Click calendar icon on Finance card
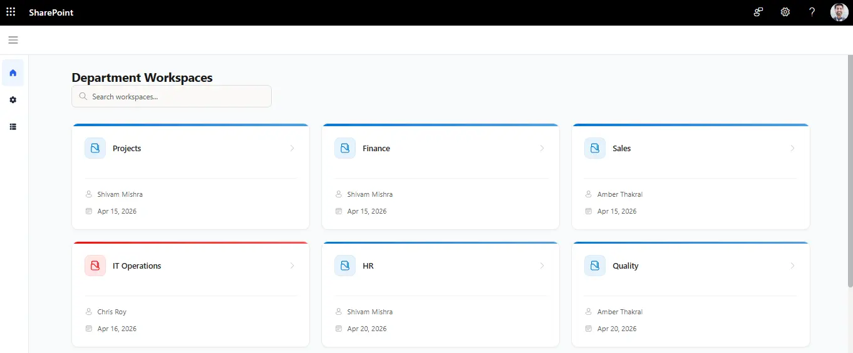The width and height of the screenshot is (853, 353). click(338, 211)
